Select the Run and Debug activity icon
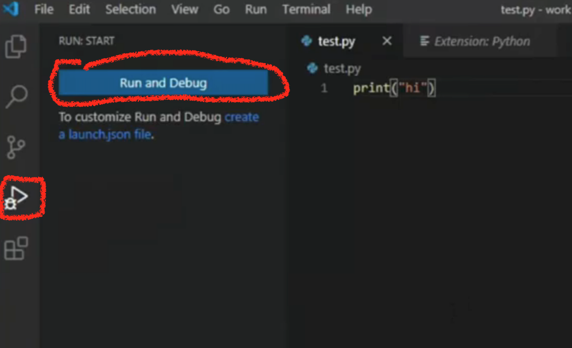This screenshot has width=572, height=348. 16,198
